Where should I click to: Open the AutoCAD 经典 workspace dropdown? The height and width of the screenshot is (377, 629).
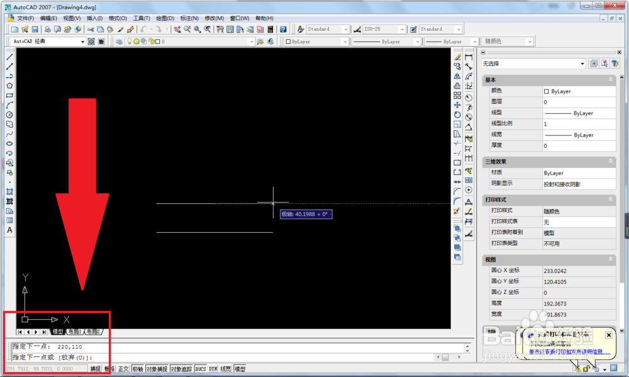82,42
